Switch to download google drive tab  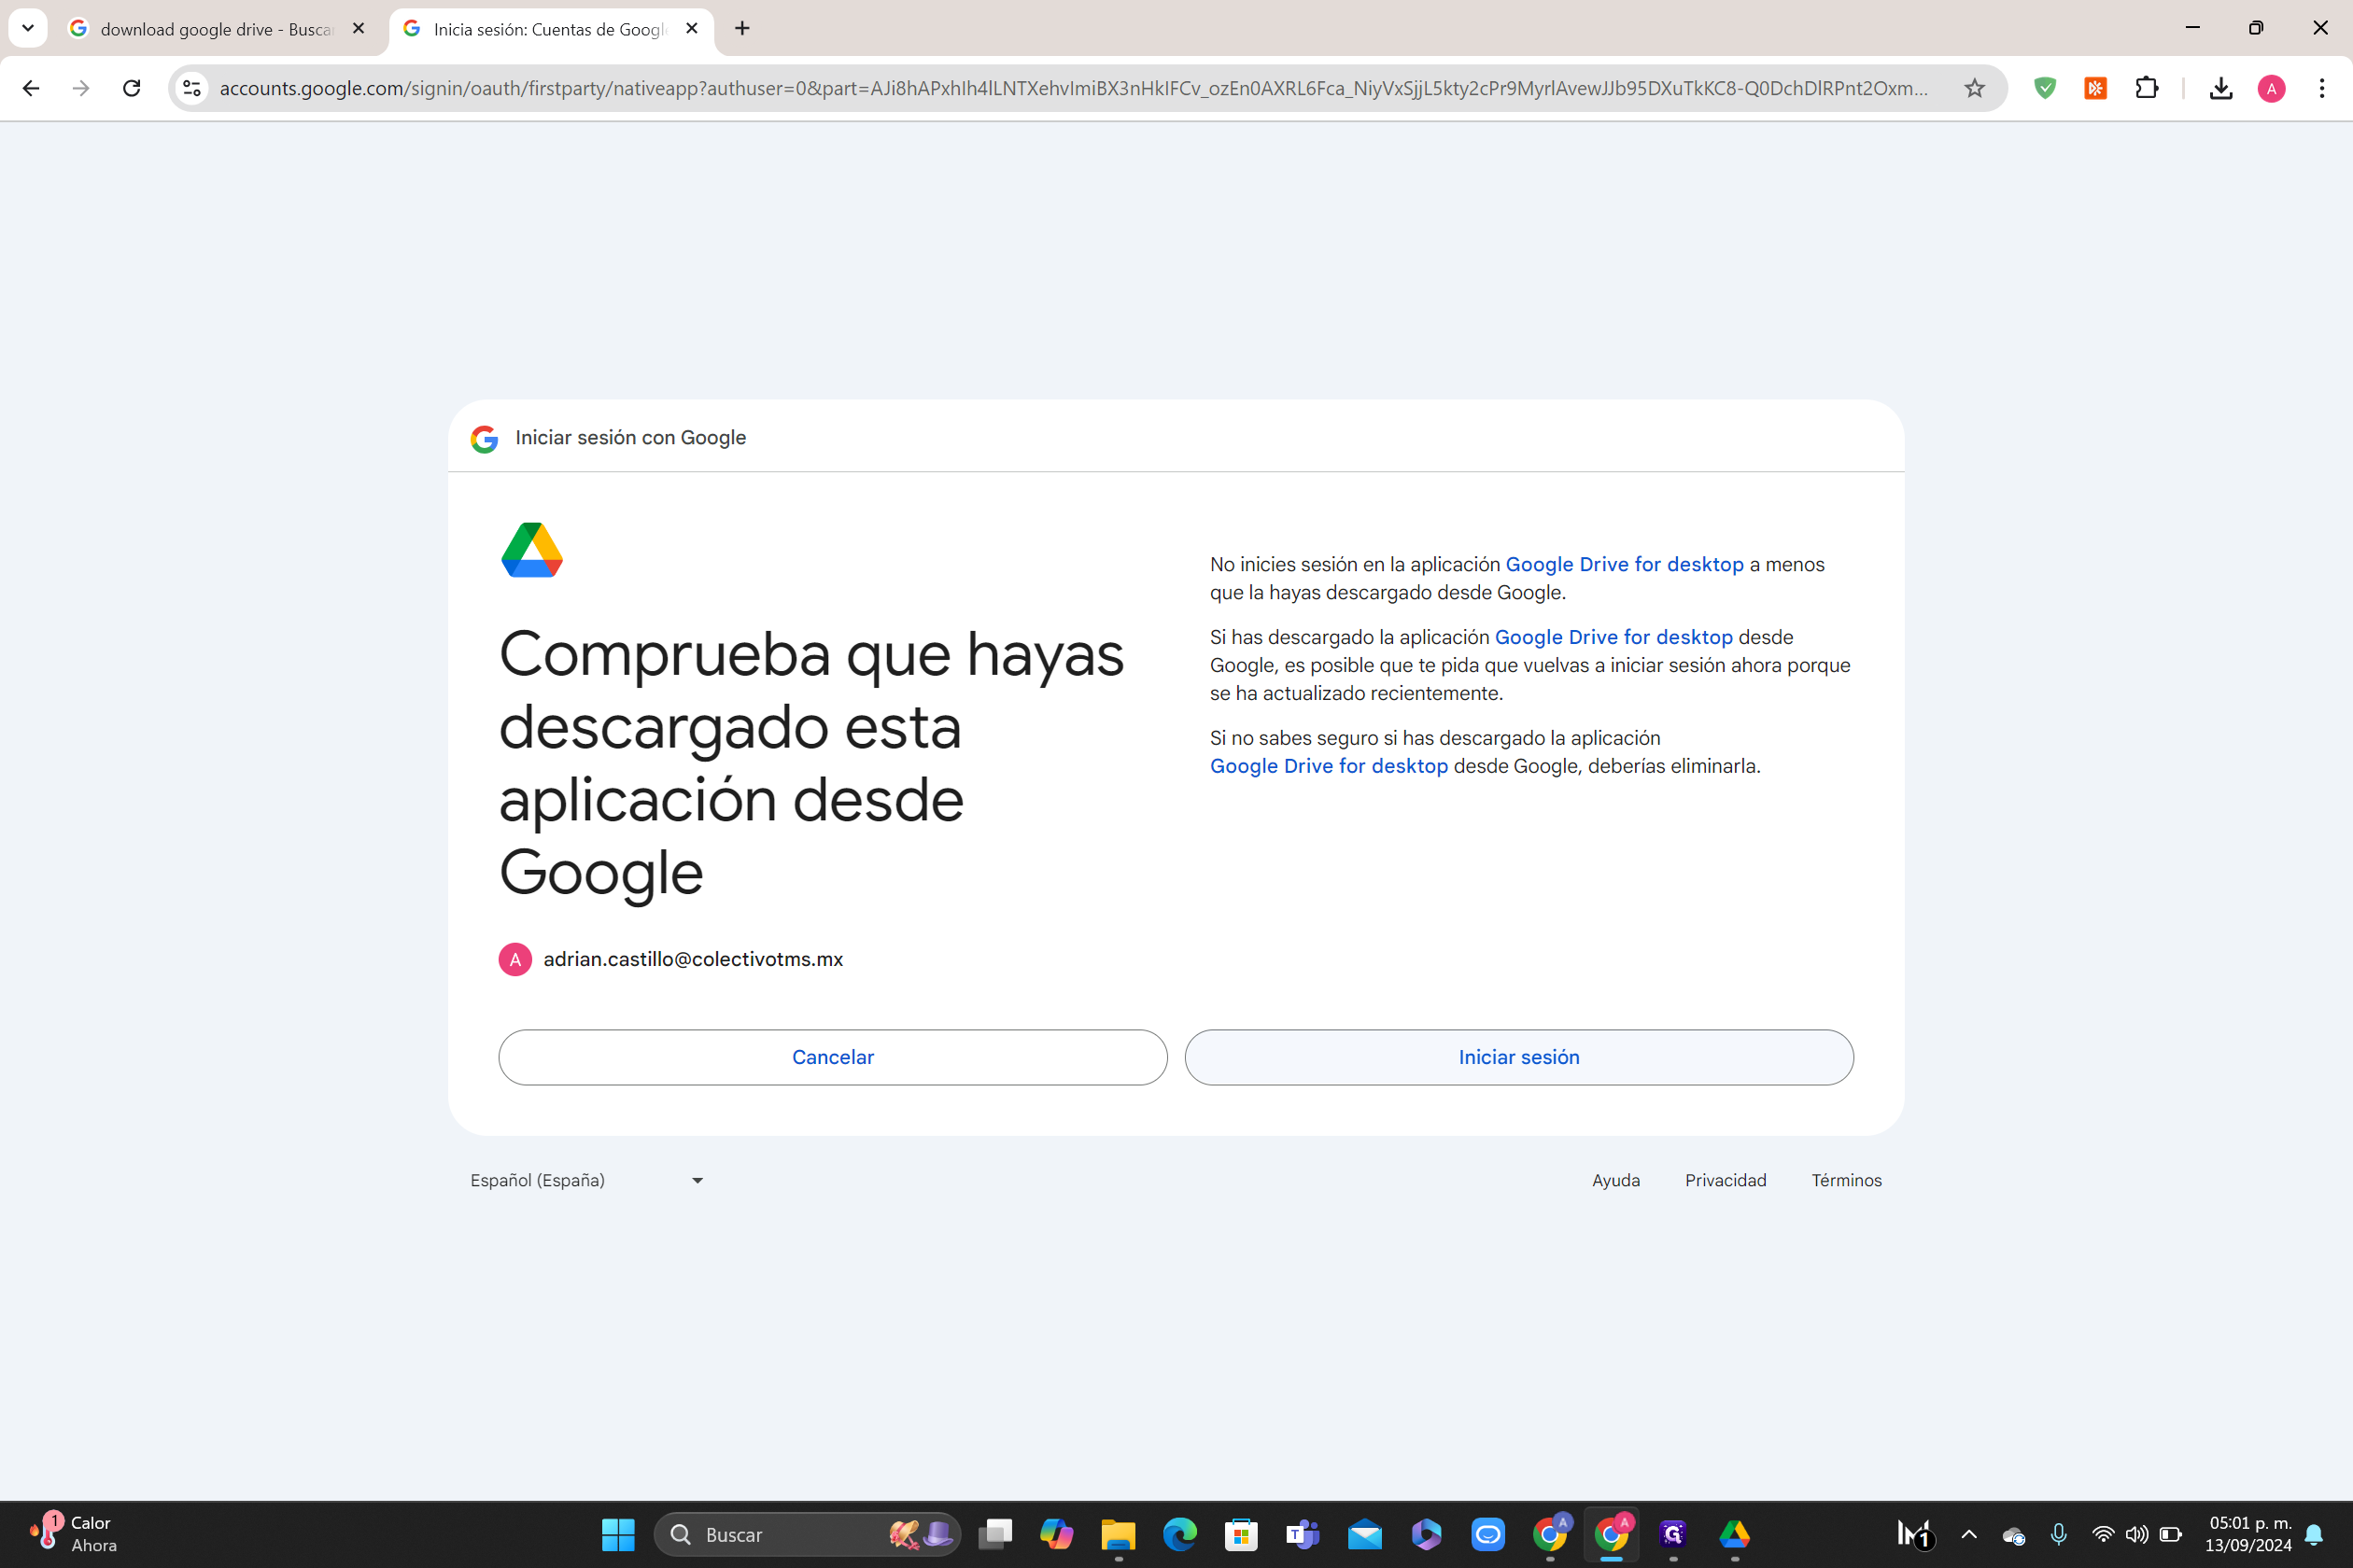tap(216, 29)
